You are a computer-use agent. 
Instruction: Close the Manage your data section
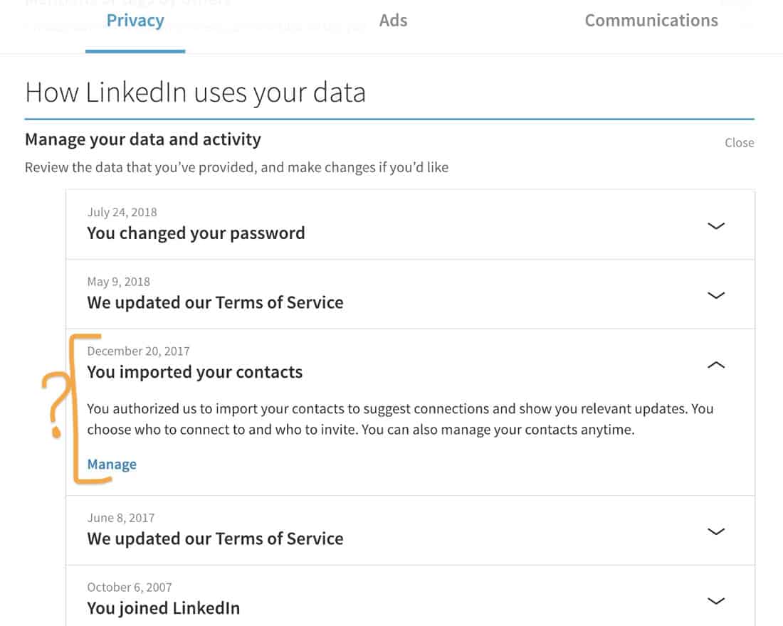(739, 143)
